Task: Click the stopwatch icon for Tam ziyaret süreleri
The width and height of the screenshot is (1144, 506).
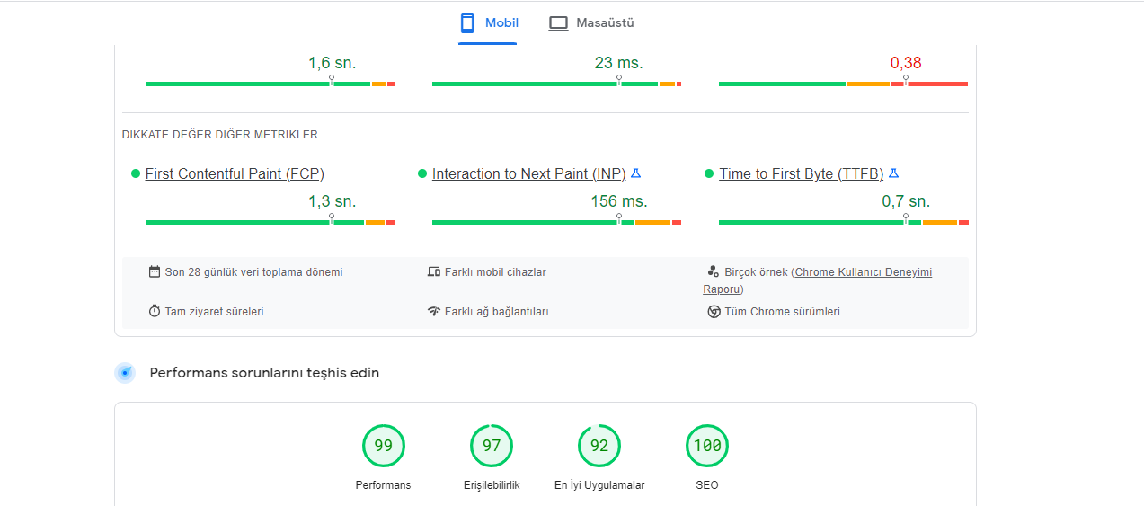Action: [x=155, y=311]
